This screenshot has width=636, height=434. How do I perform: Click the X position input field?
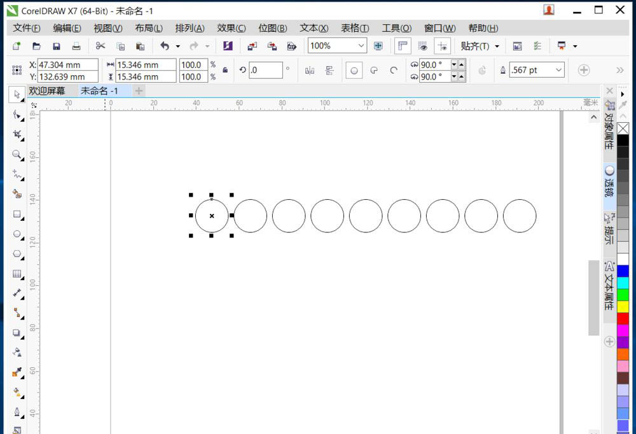67,65
